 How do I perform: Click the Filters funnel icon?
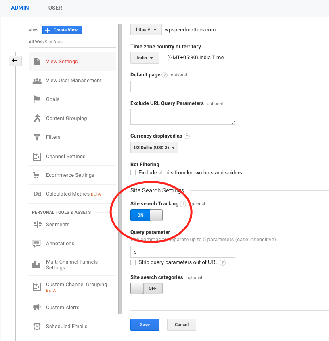coord(37,137)
